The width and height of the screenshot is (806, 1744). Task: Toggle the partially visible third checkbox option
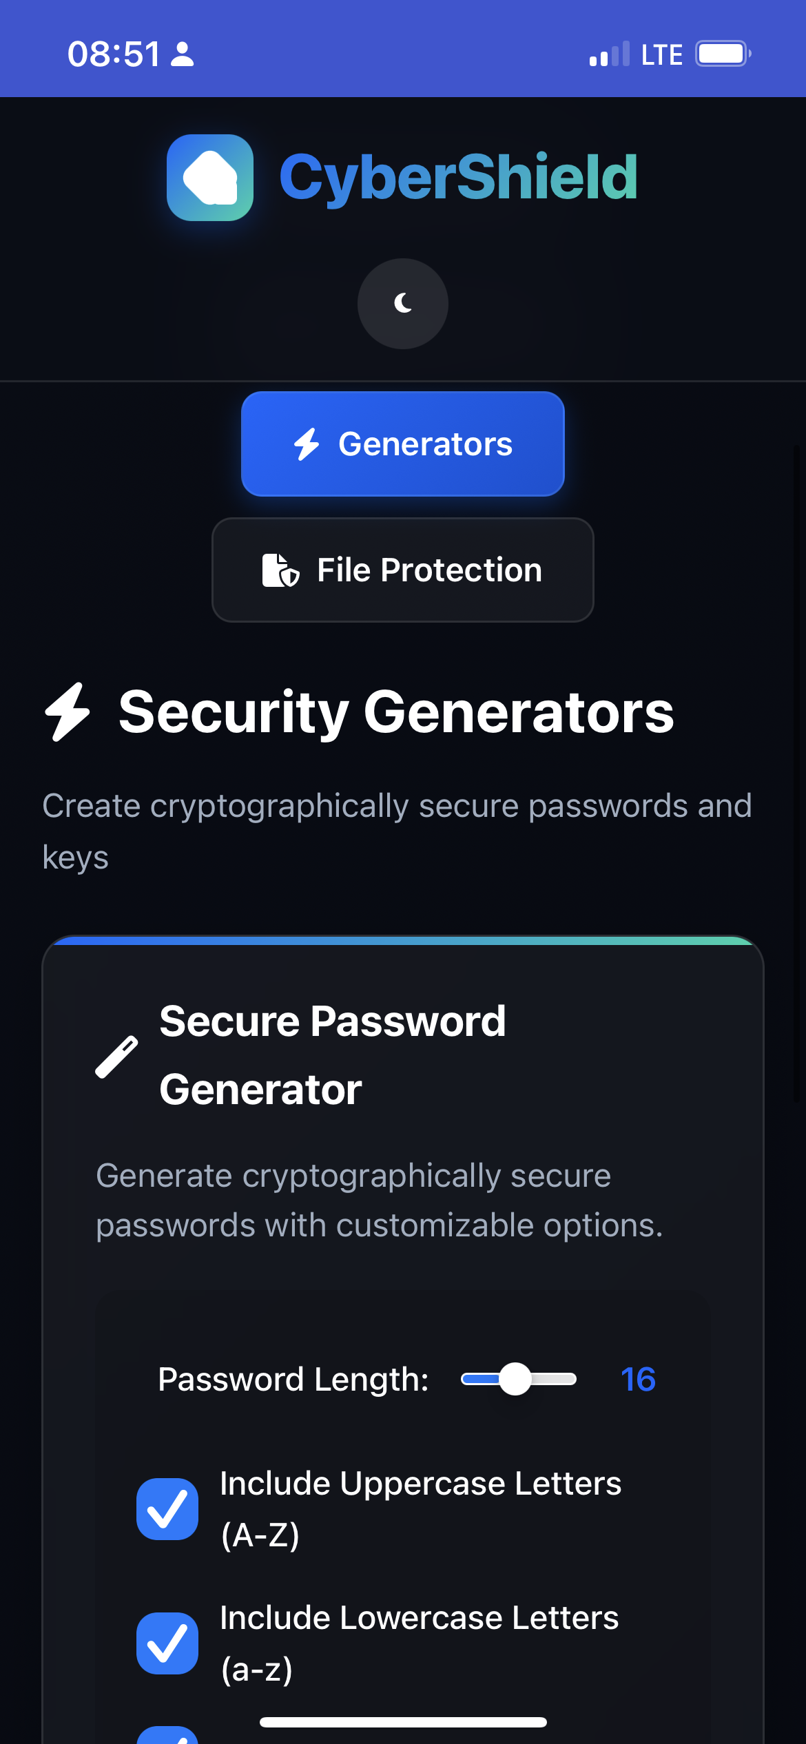click(x=167, y=1736)
